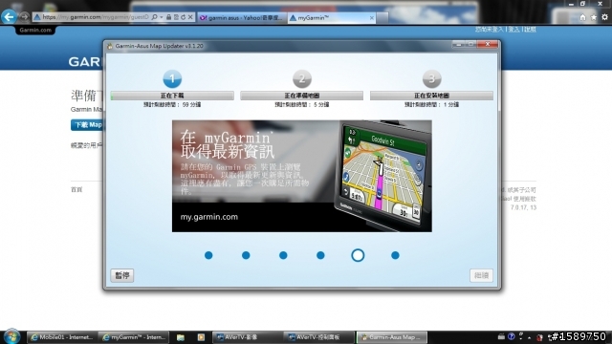The image size is (612, 344).
Task: Close the myGarmin tab
Action: click(x=372, y=17)
